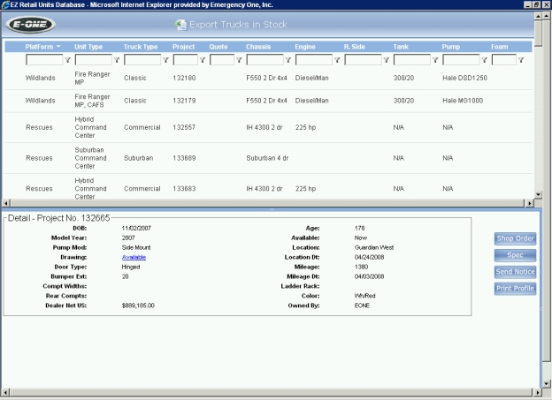
Task: Focus the R. Side filter text box
Action: [x=363, y=60]
